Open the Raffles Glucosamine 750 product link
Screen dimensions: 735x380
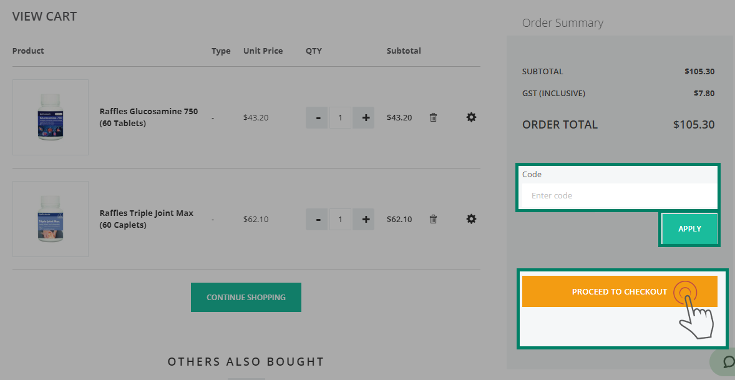(x=148, y=117)
